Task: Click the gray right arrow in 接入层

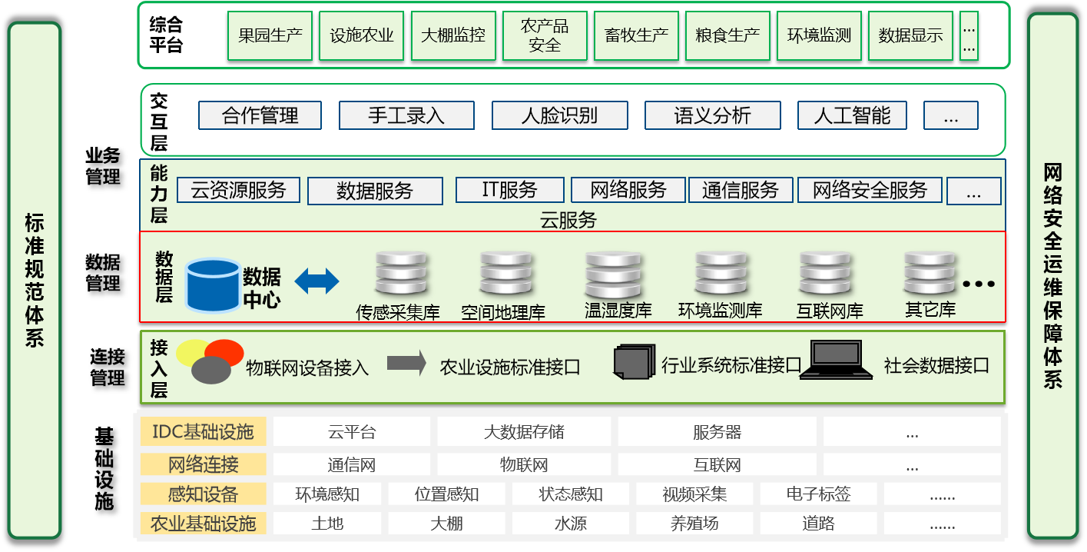Action: click(406, 363)
